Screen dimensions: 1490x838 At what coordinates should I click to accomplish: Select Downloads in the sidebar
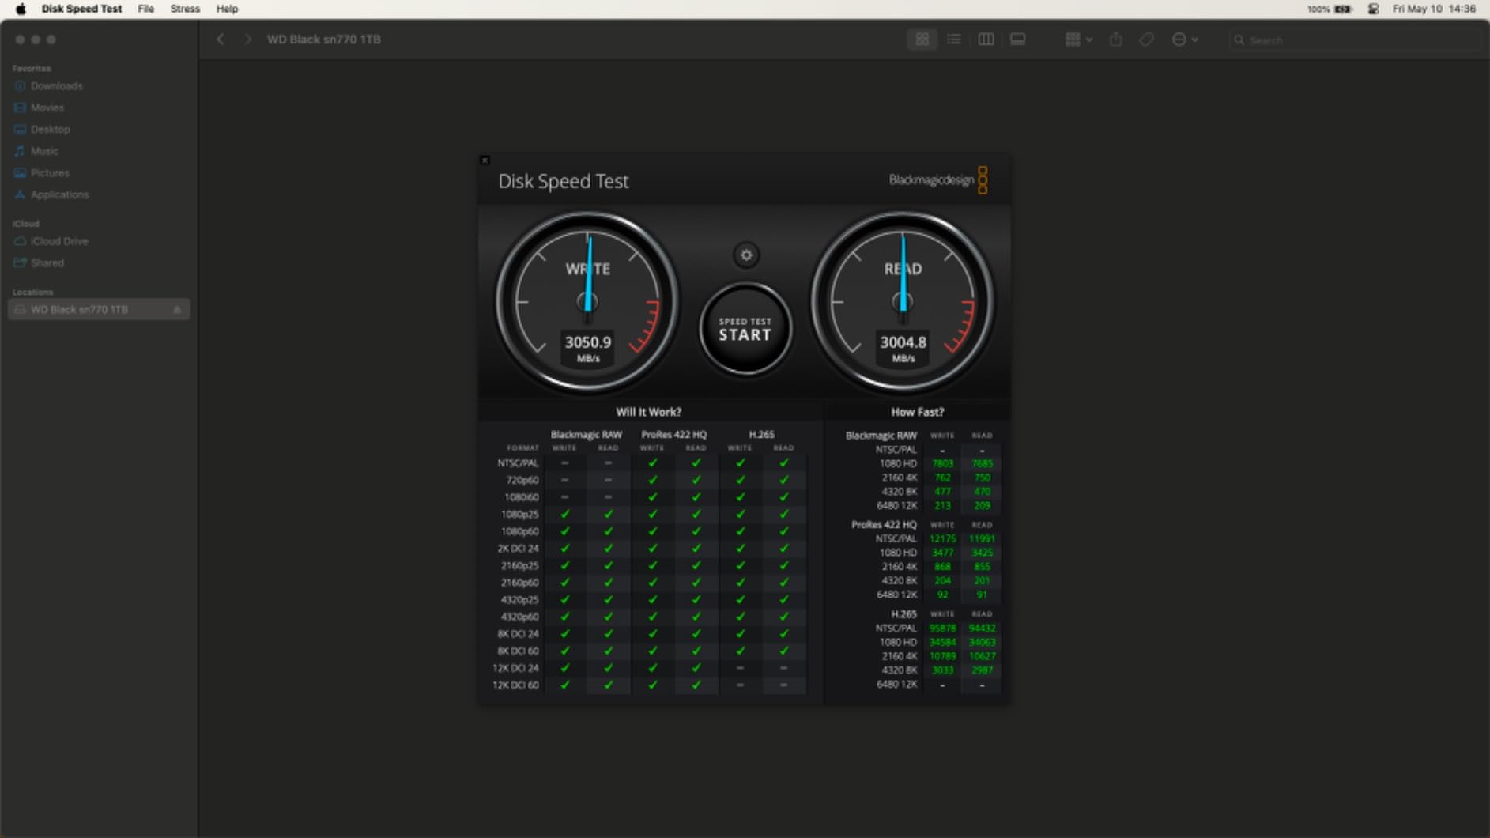point(56,86)
